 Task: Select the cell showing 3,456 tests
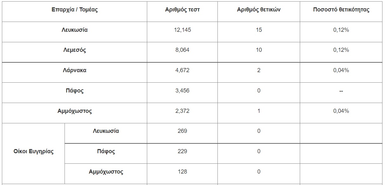182,91
